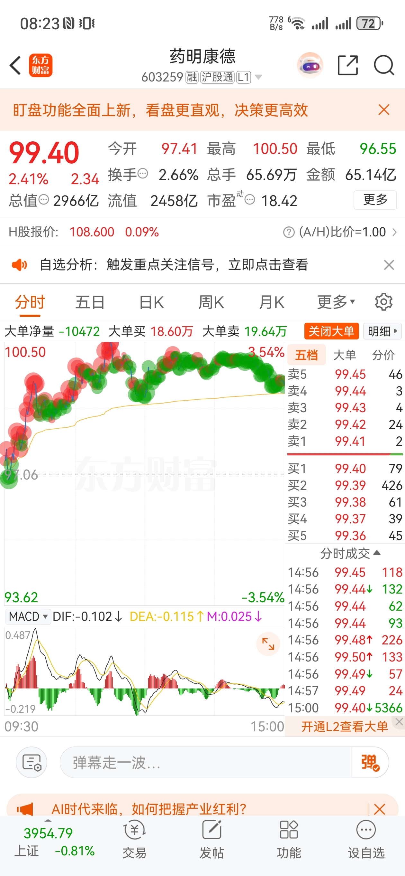Tap the 买2 99.39 order row

[x=345, y=486]
